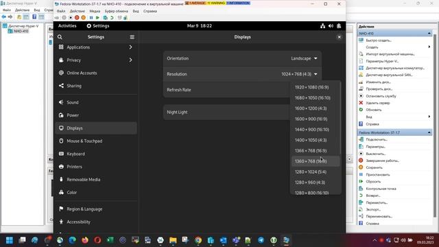
Task: Click Параметры Hyper-V action
Action: (x=382, y=61)
